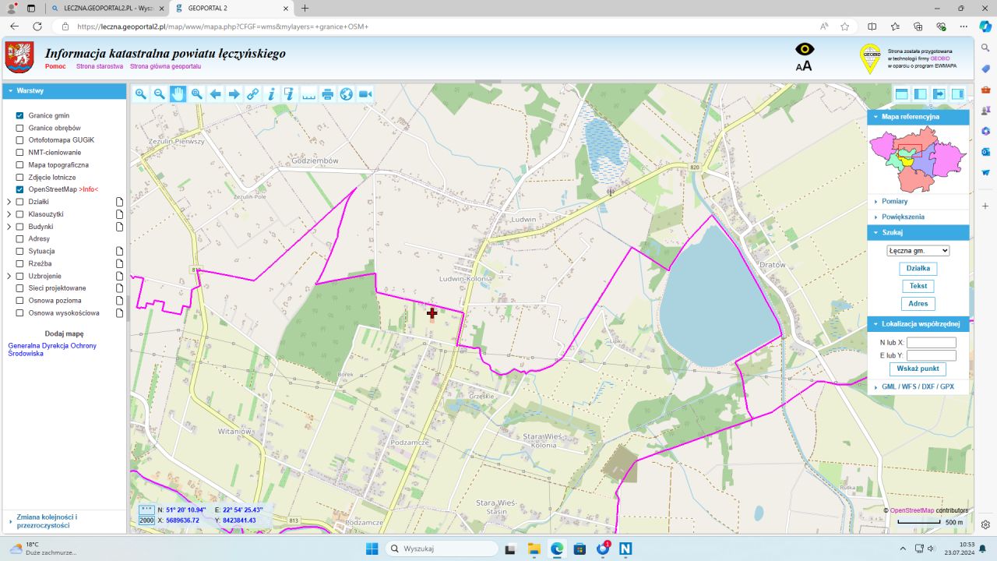Click the chain link map-URL icon
Viewport: 997px width, 561px height.
click(x=253, y=94)
